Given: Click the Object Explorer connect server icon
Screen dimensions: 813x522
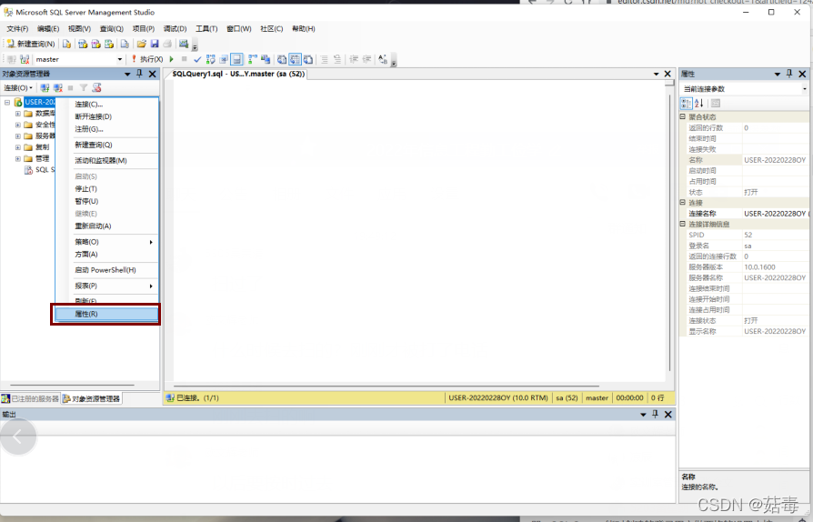Looking at the screenshot, I should (45, 87).
